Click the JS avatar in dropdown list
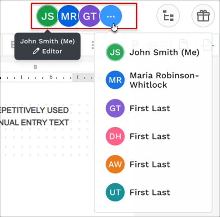The image size is (220, 217). [x=115, y=52]
